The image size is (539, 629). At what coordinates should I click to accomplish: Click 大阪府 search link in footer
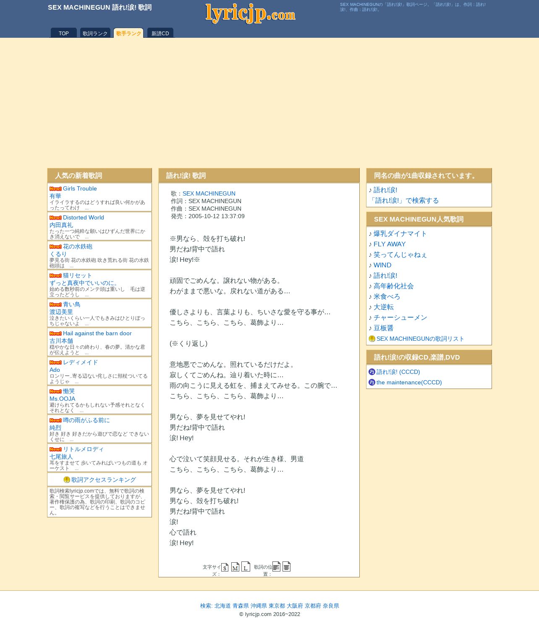295,606
